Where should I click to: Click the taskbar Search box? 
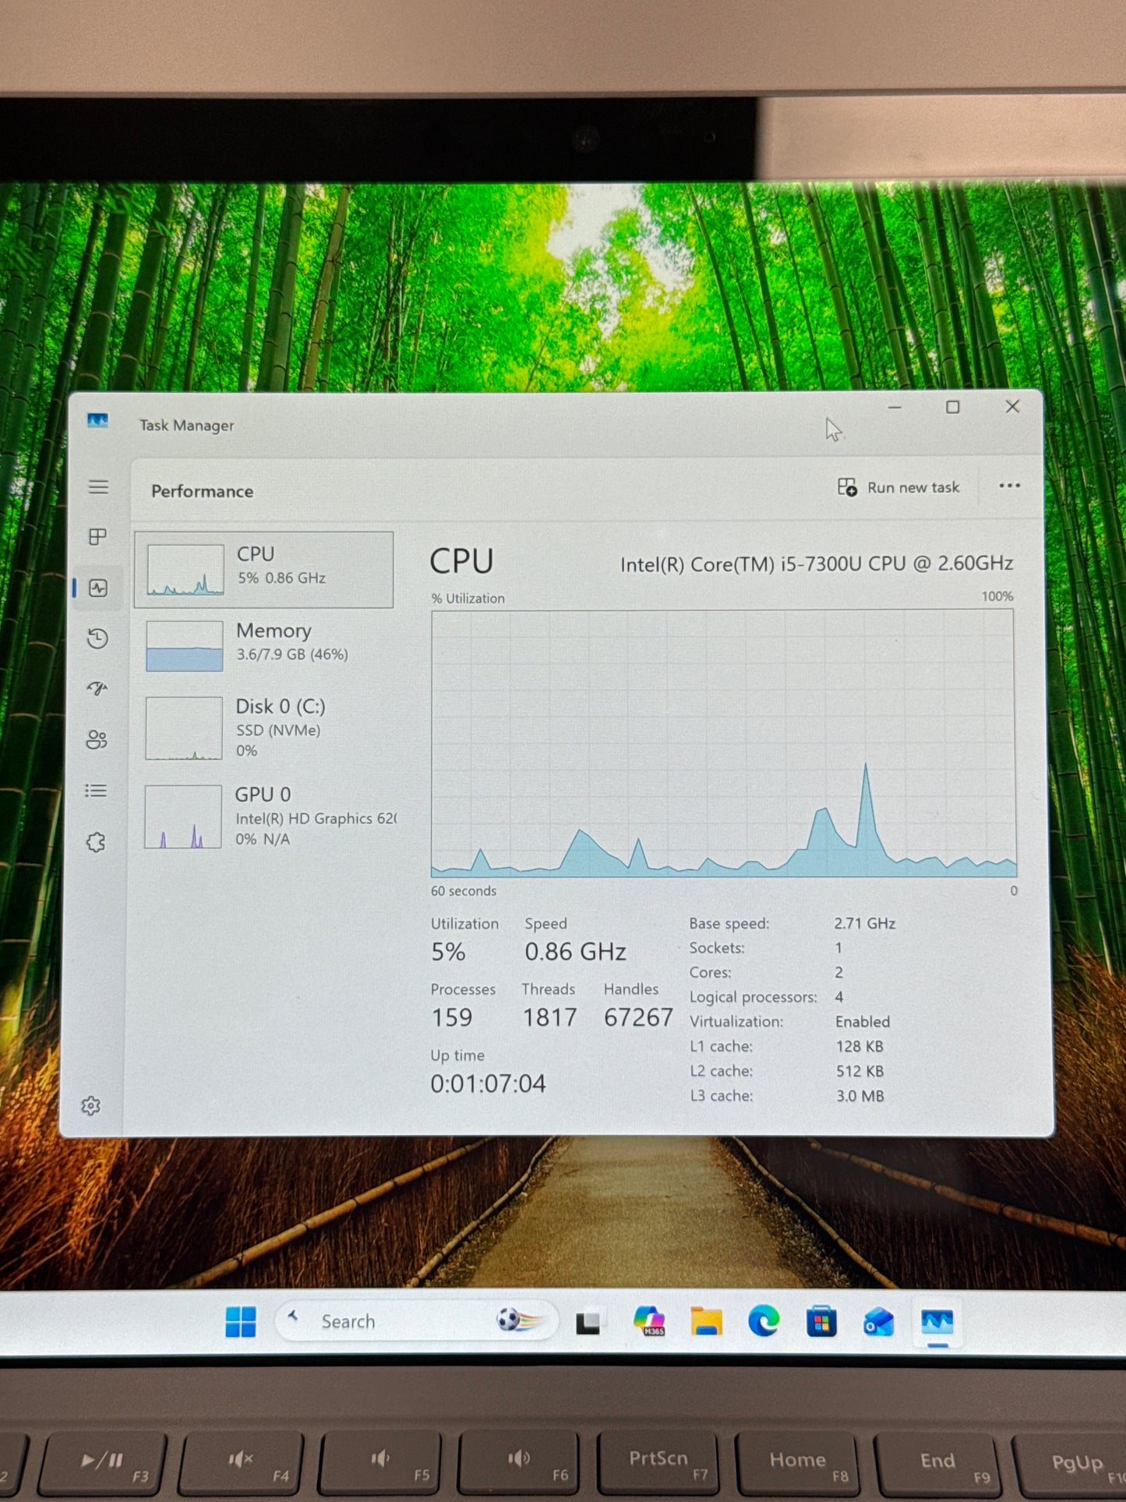(x=417, y=1321)
